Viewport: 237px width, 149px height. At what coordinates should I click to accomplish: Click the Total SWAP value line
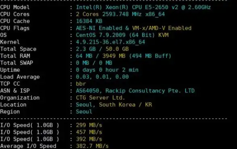point(94,63)
